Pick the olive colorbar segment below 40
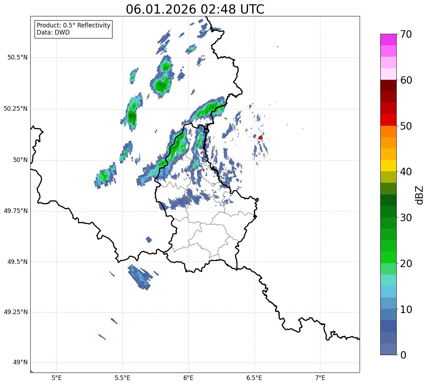Viewport: 428px width, 385px height. 388,177
